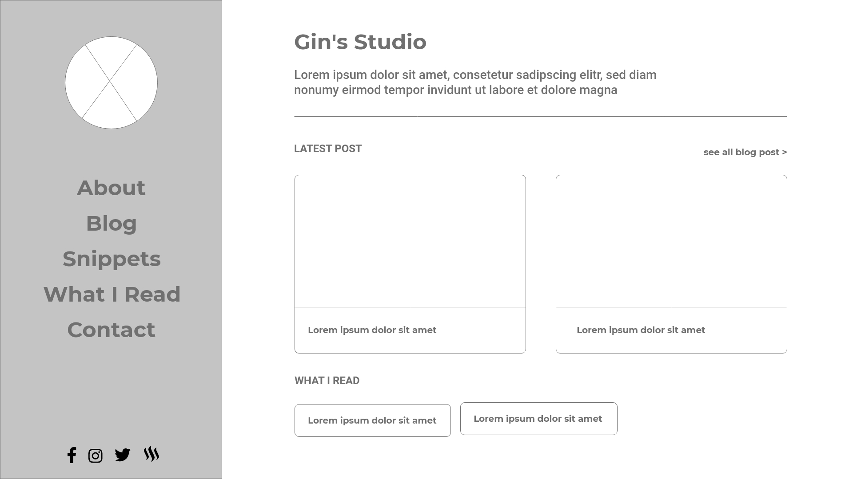
Task: Open second What I Read item
Action: click(x=538, y=419)
